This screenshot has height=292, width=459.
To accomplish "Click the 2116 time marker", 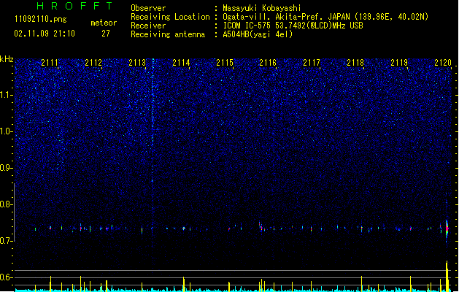I will click(x=268, y=62).
